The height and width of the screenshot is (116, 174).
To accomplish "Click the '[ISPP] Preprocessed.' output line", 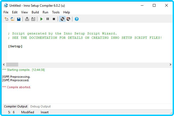I will click(16, 80).
